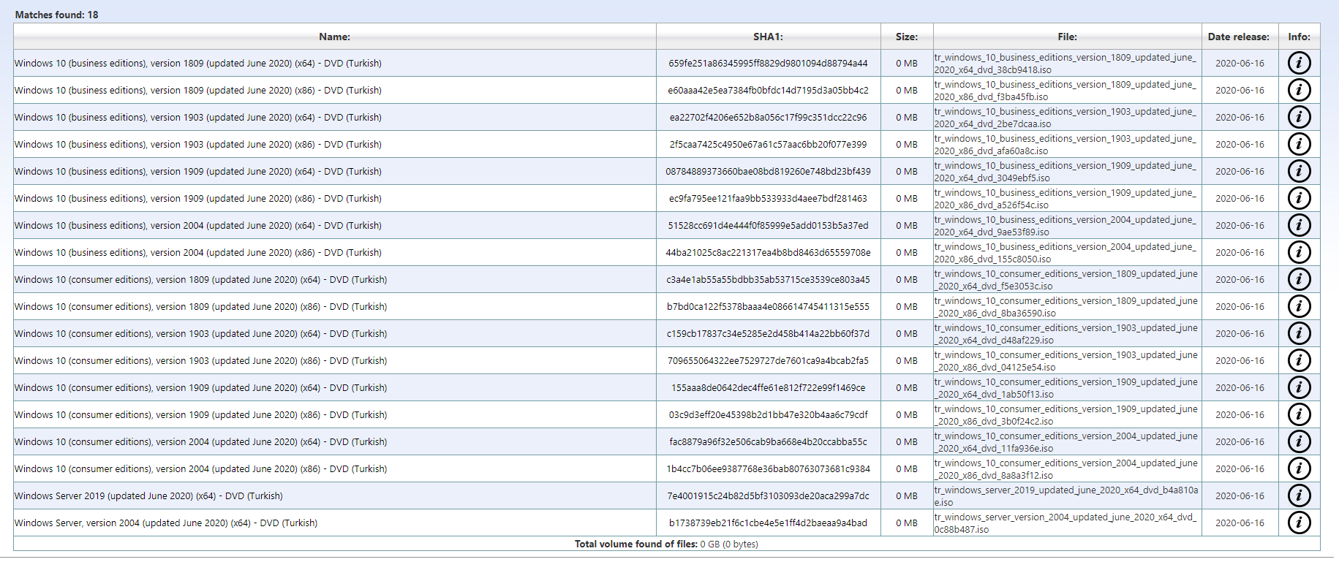Select SHA1 hash ec9fa795ee121faa9bb533933d4aee7bdf281463

768,199
